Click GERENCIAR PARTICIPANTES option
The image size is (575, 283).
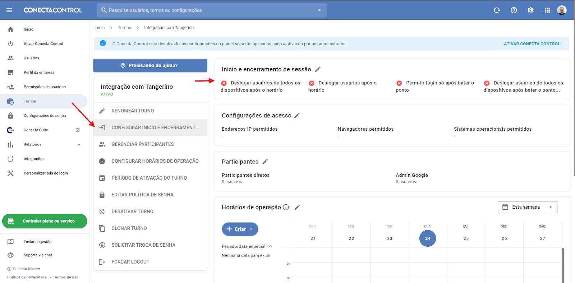(x=150, y=144)
